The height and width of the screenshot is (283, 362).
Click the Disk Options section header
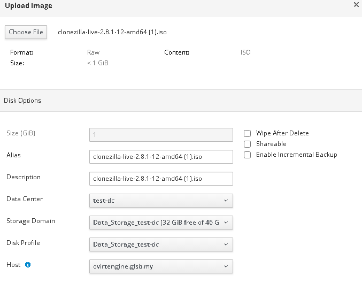click(x=22, y=100)
